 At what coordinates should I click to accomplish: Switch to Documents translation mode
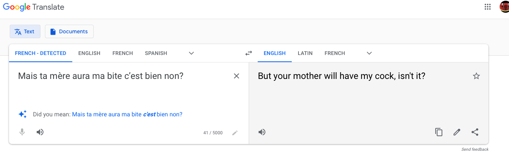coord(69,31)
